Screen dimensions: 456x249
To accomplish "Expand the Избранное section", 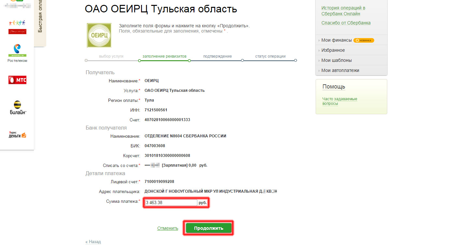I will [x=333, y=50].
